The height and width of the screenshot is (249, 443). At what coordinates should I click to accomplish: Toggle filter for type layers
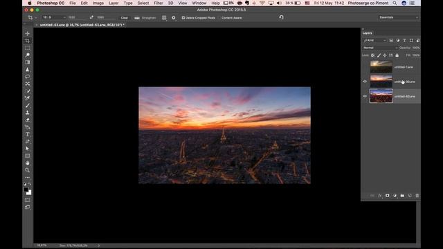(x=404, y=40)
